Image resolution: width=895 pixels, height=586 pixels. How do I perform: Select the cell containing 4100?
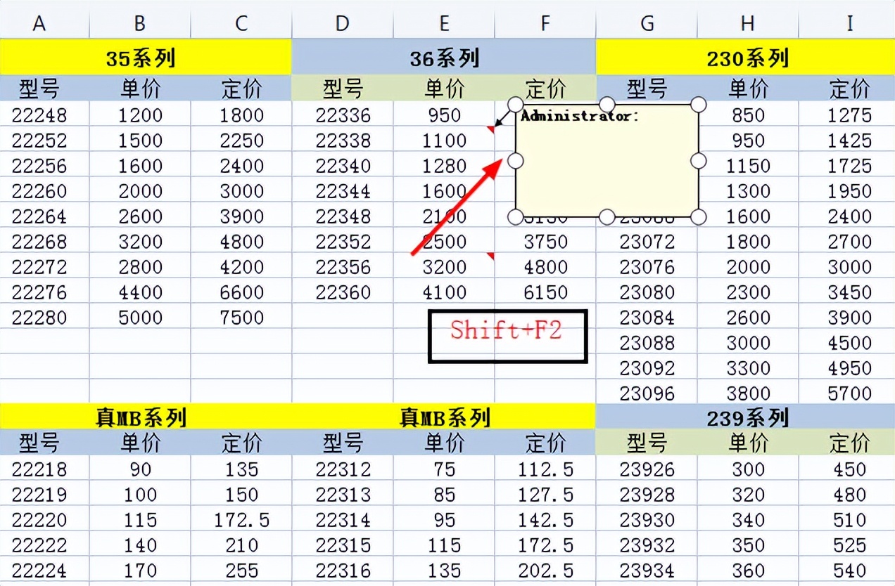coord(444,292)
